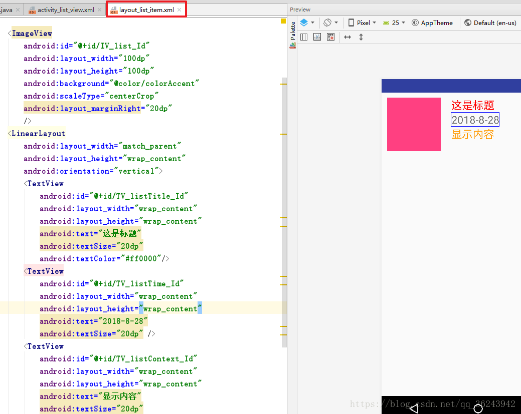The image size is (521, 414).
Task: Select the orange 显示内容 text in preview
Action: pyautogui.click(x=472, y=134)
